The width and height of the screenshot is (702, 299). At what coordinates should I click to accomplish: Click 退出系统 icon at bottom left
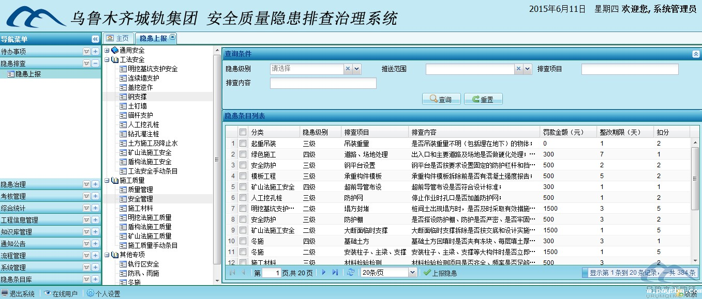pos(5,293)
